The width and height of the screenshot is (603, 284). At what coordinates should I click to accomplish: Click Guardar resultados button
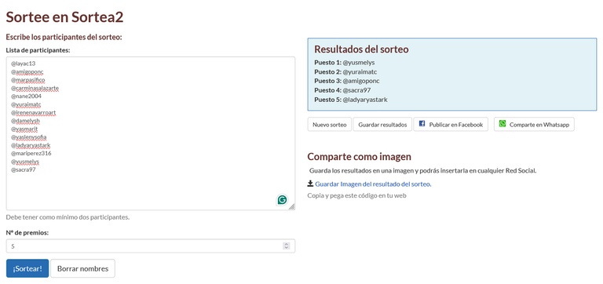click(x=382, y=125)
